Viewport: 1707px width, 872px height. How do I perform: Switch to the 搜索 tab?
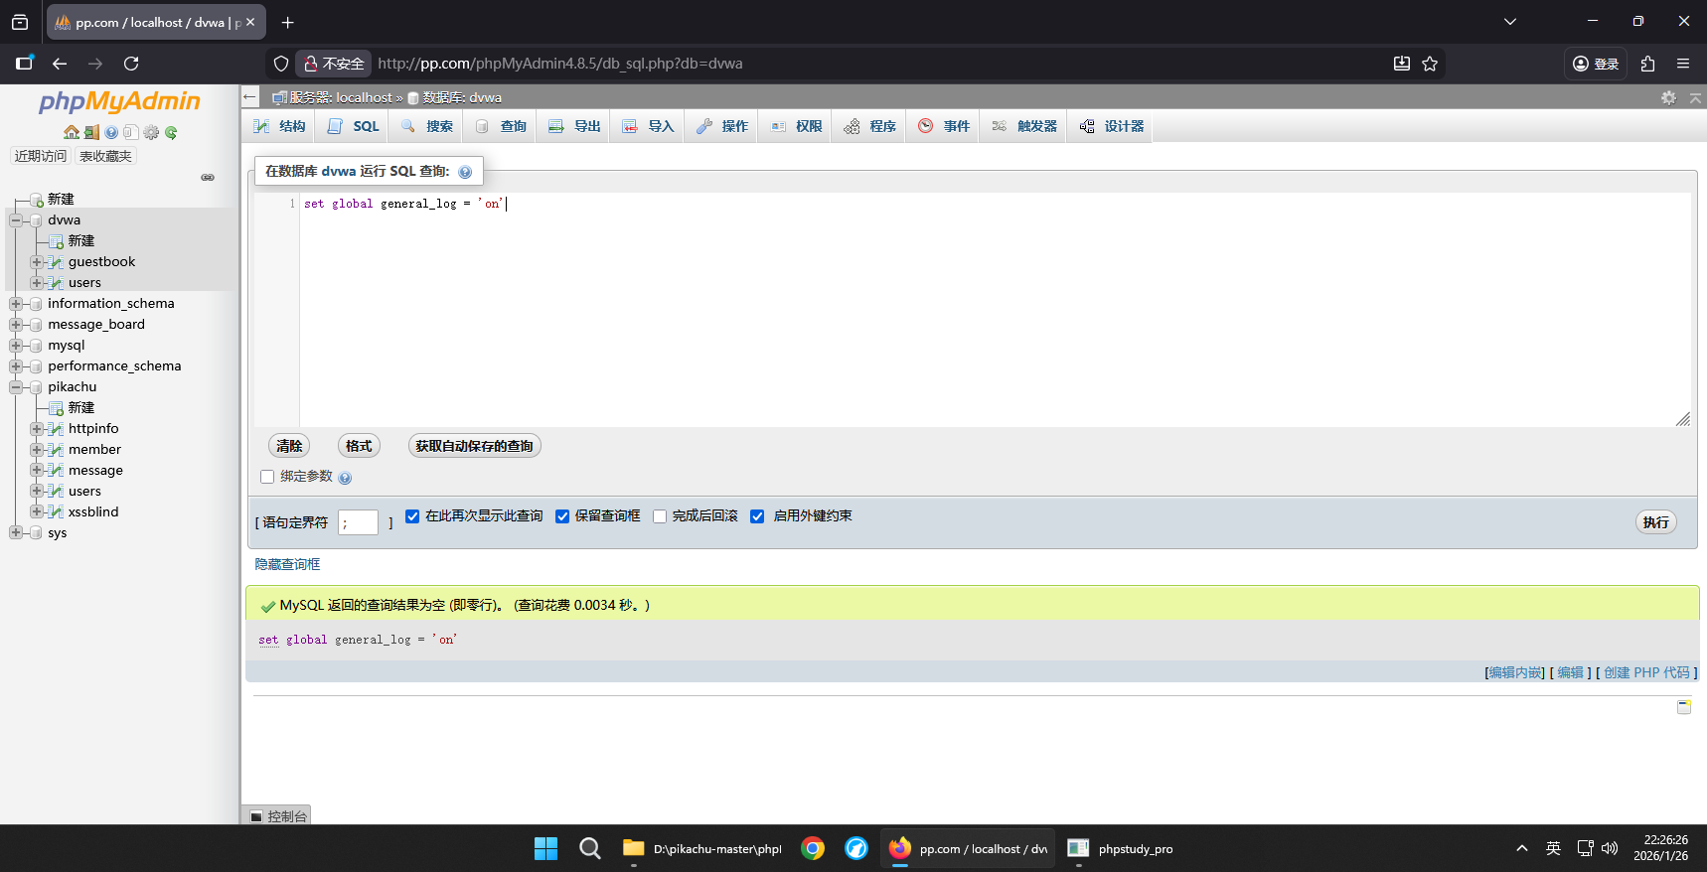[x=427, y=126]
